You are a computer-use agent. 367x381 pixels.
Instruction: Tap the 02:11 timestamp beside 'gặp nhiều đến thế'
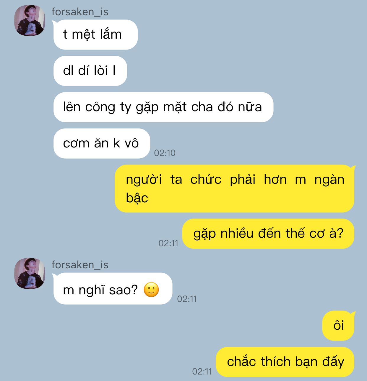click(x=168, y=243)
